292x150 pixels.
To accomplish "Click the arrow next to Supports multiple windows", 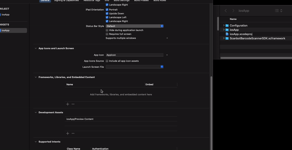I will (167, 38).
